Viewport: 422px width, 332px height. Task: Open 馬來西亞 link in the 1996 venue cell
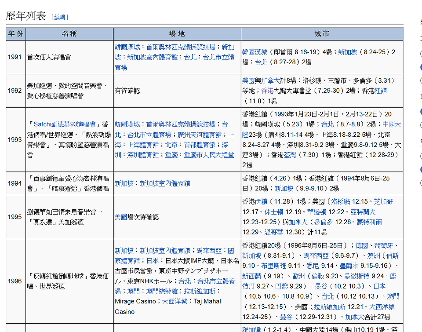[x=209, y=251]
